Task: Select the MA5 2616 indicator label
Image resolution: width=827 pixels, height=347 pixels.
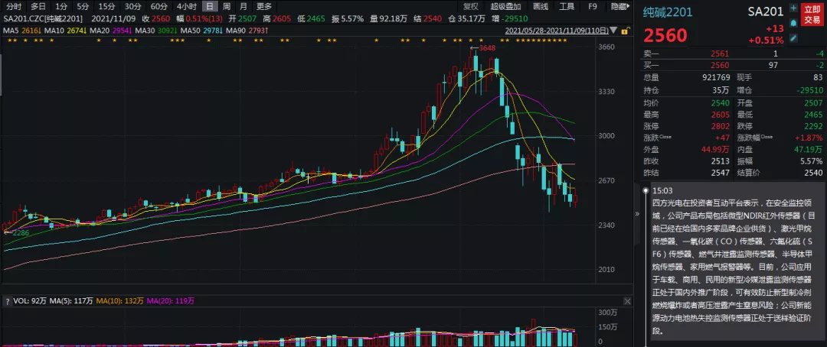Action: (22, 31)
